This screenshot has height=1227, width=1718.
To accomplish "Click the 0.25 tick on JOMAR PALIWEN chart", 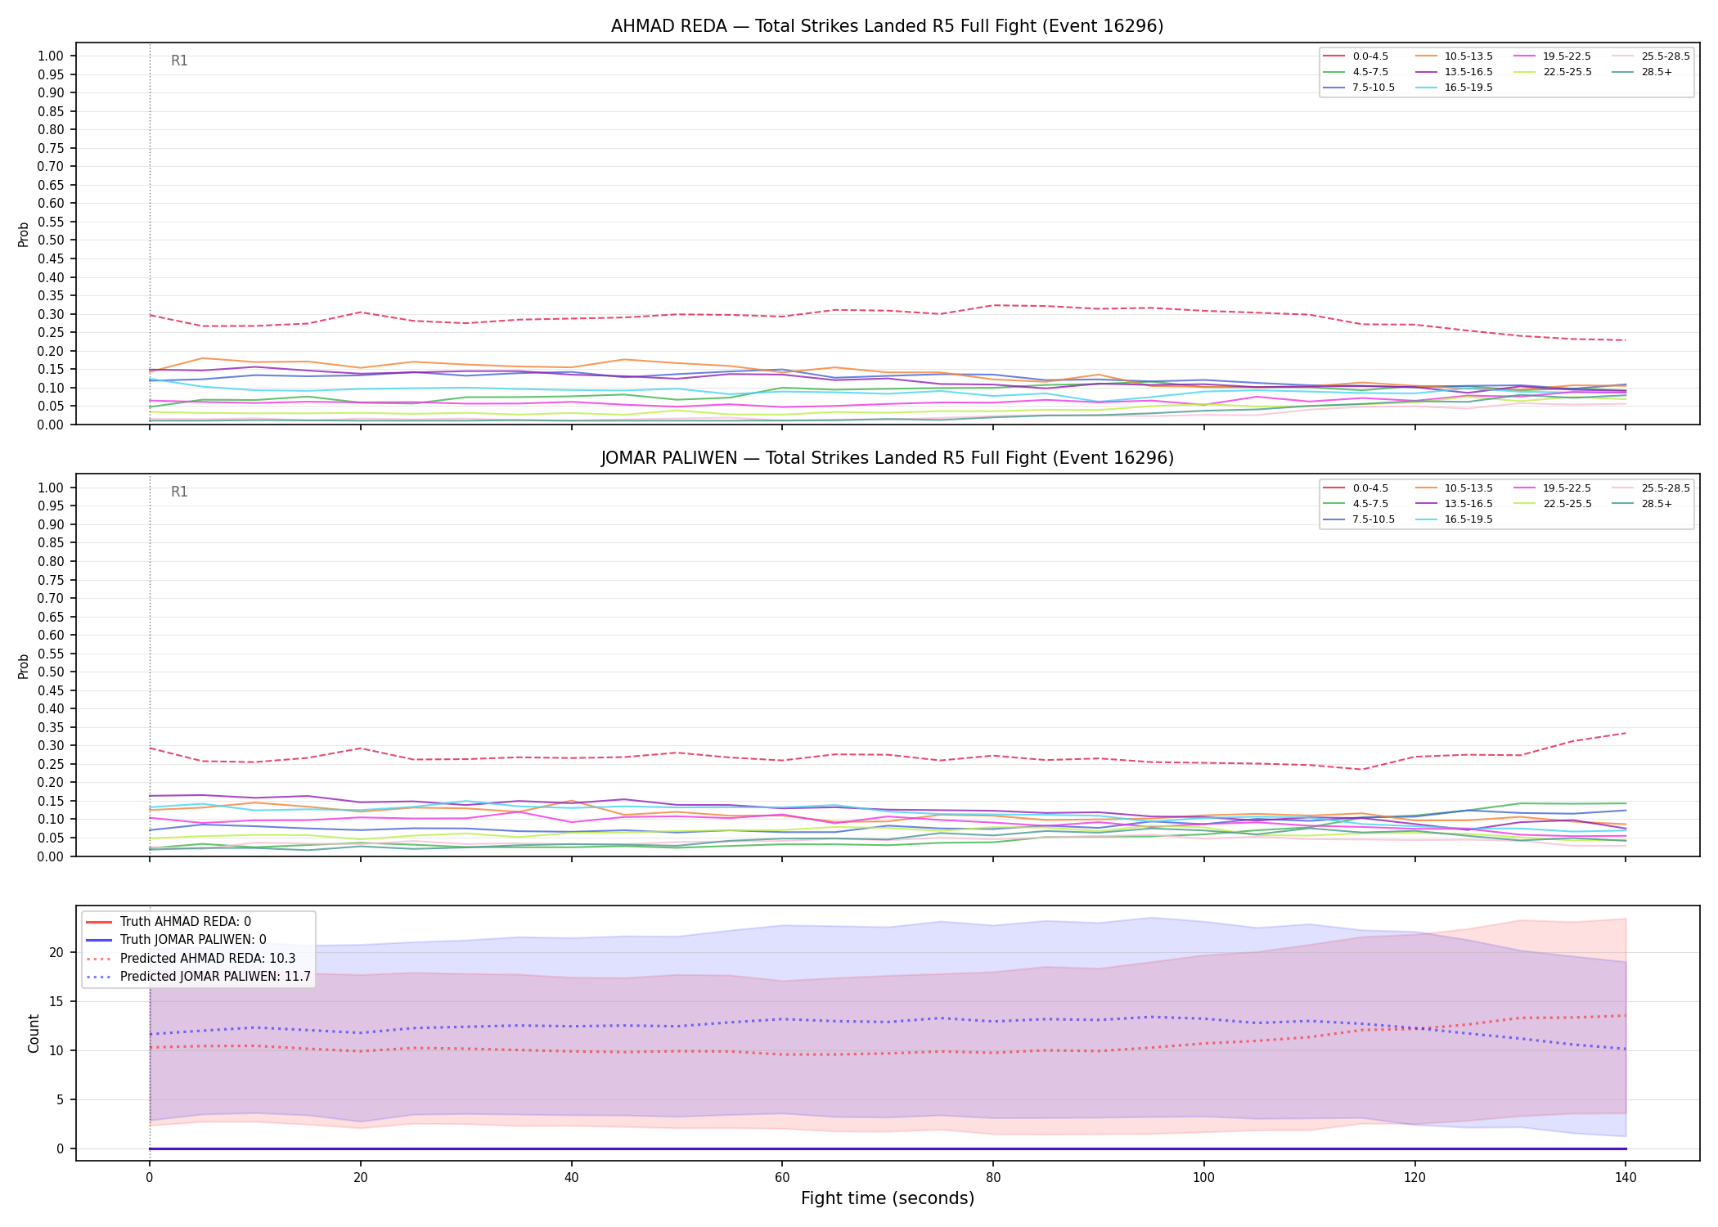I will coord(50,764).
